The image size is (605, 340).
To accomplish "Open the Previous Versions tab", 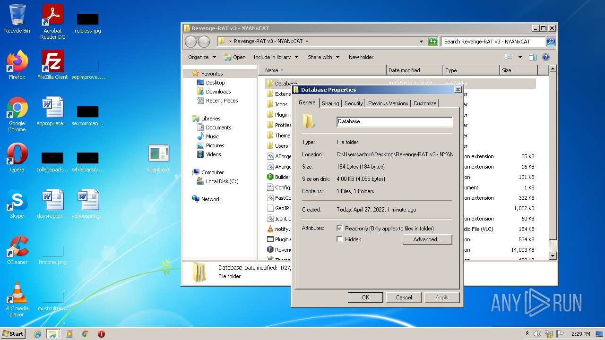I will pos(388,103).
